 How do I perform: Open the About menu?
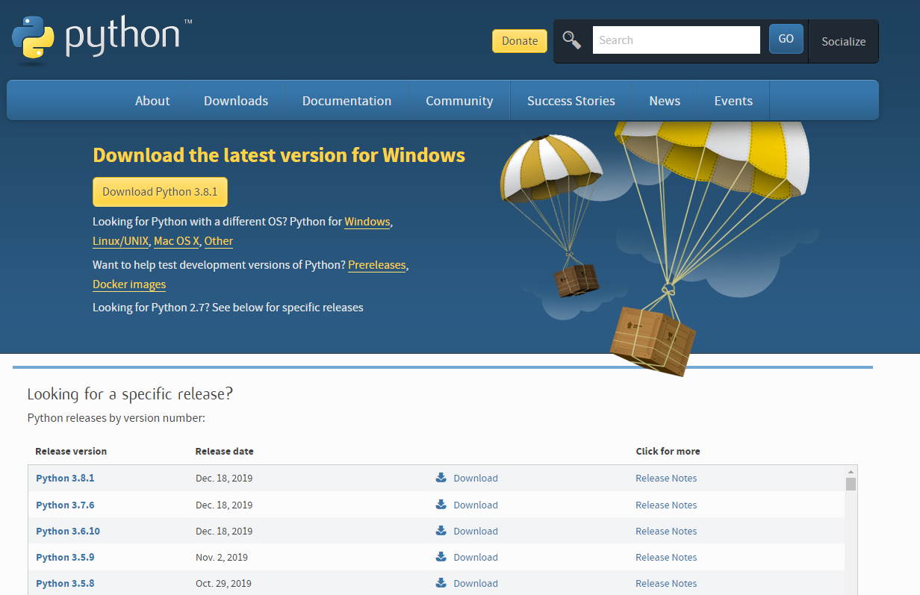[152, 101]
